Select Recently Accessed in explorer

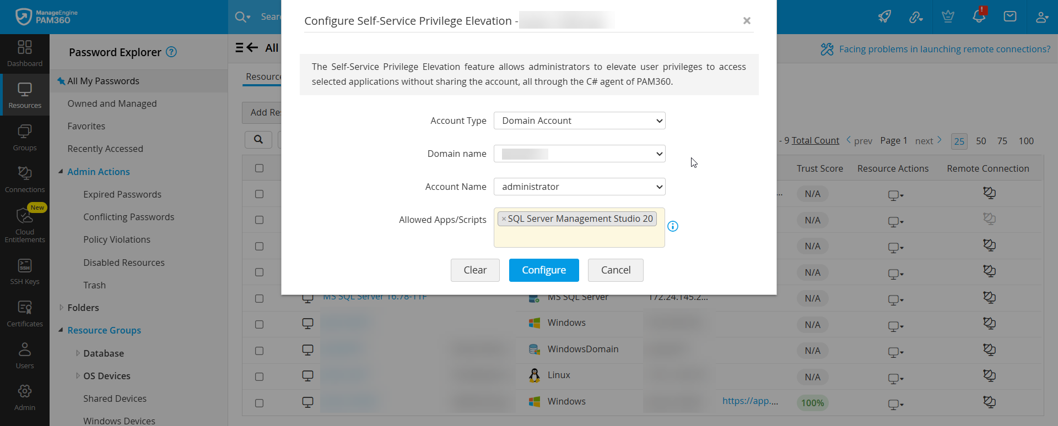tap(105, 149)
